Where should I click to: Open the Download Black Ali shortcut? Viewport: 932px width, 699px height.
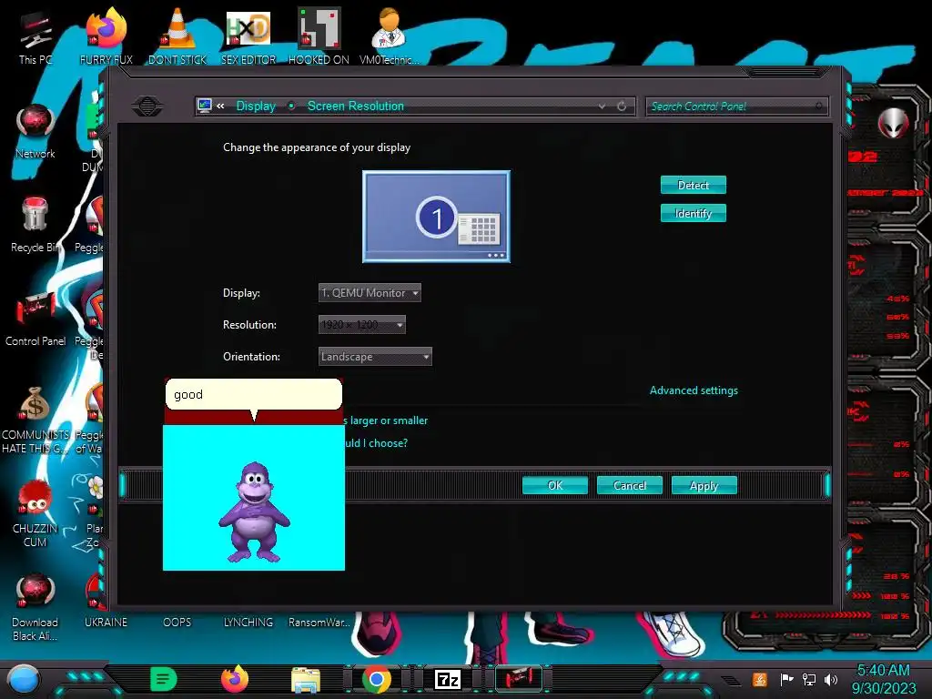point(35,607)
